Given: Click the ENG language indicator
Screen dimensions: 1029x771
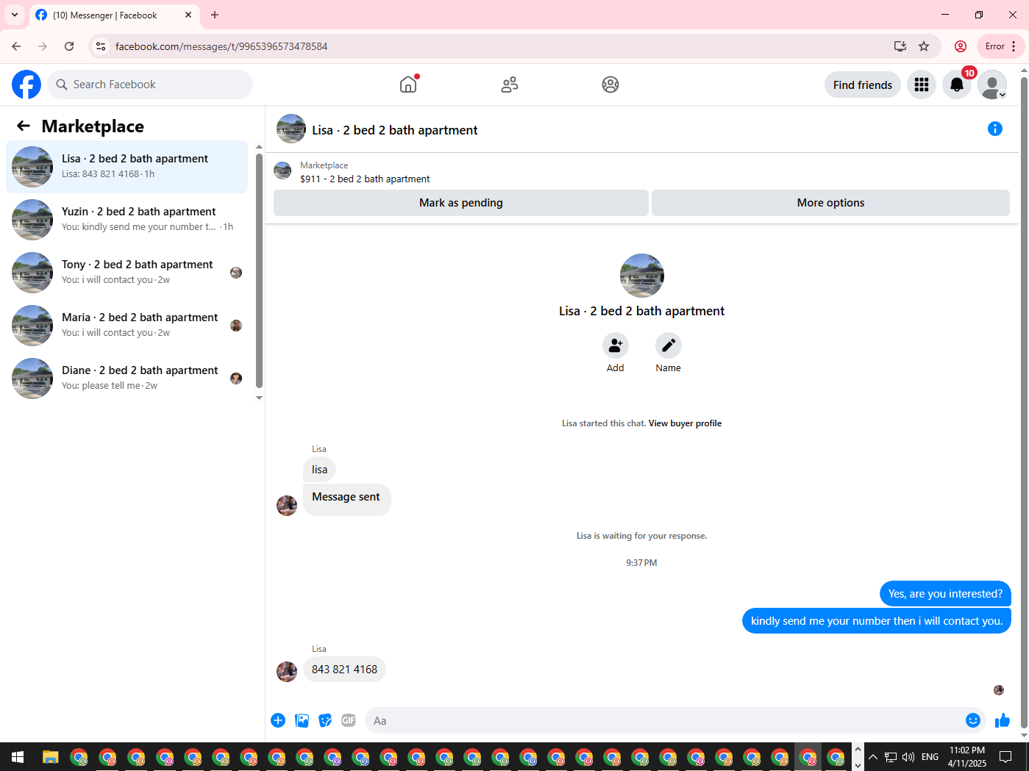Looking at the screenshot, I should click(x=930, y=757).
